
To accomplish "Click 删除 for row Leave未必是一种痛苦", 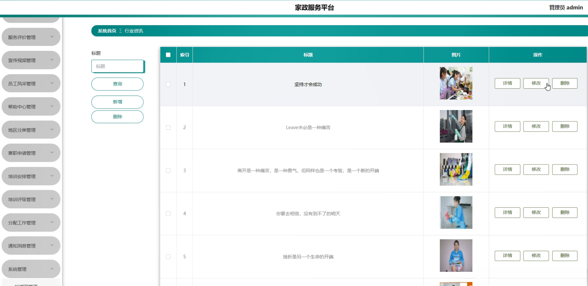I will 565,126.
